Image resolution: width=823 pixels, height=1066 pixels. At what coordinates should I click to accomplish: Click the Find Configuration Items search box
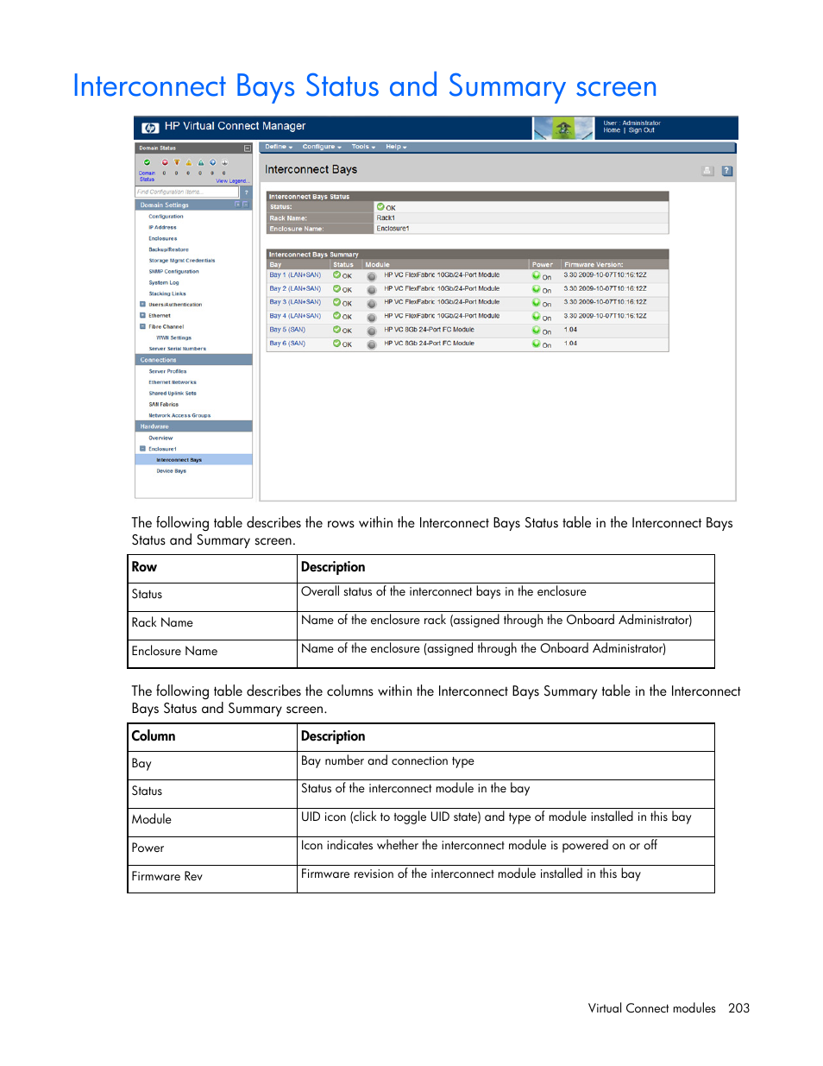tap(187, 192)
